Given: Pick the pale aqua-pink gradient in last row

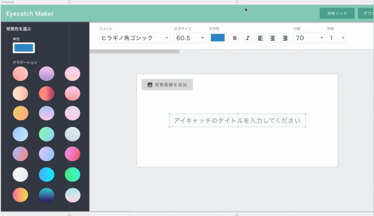Looking at the screenshot, I should [72, 195].
